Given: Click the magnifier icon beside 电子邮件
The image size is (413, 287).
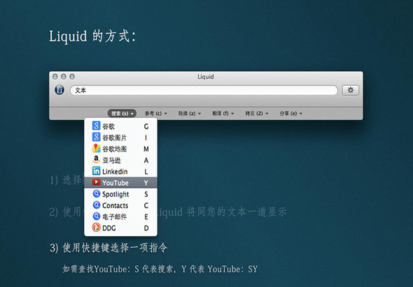Looking at the screenshot, I should coord(97,216).
